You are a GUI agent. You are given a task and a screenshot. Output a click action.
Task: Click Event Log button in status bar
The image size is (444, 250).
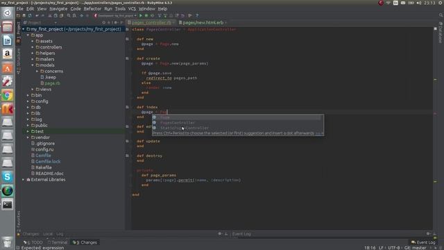(423, 242)
